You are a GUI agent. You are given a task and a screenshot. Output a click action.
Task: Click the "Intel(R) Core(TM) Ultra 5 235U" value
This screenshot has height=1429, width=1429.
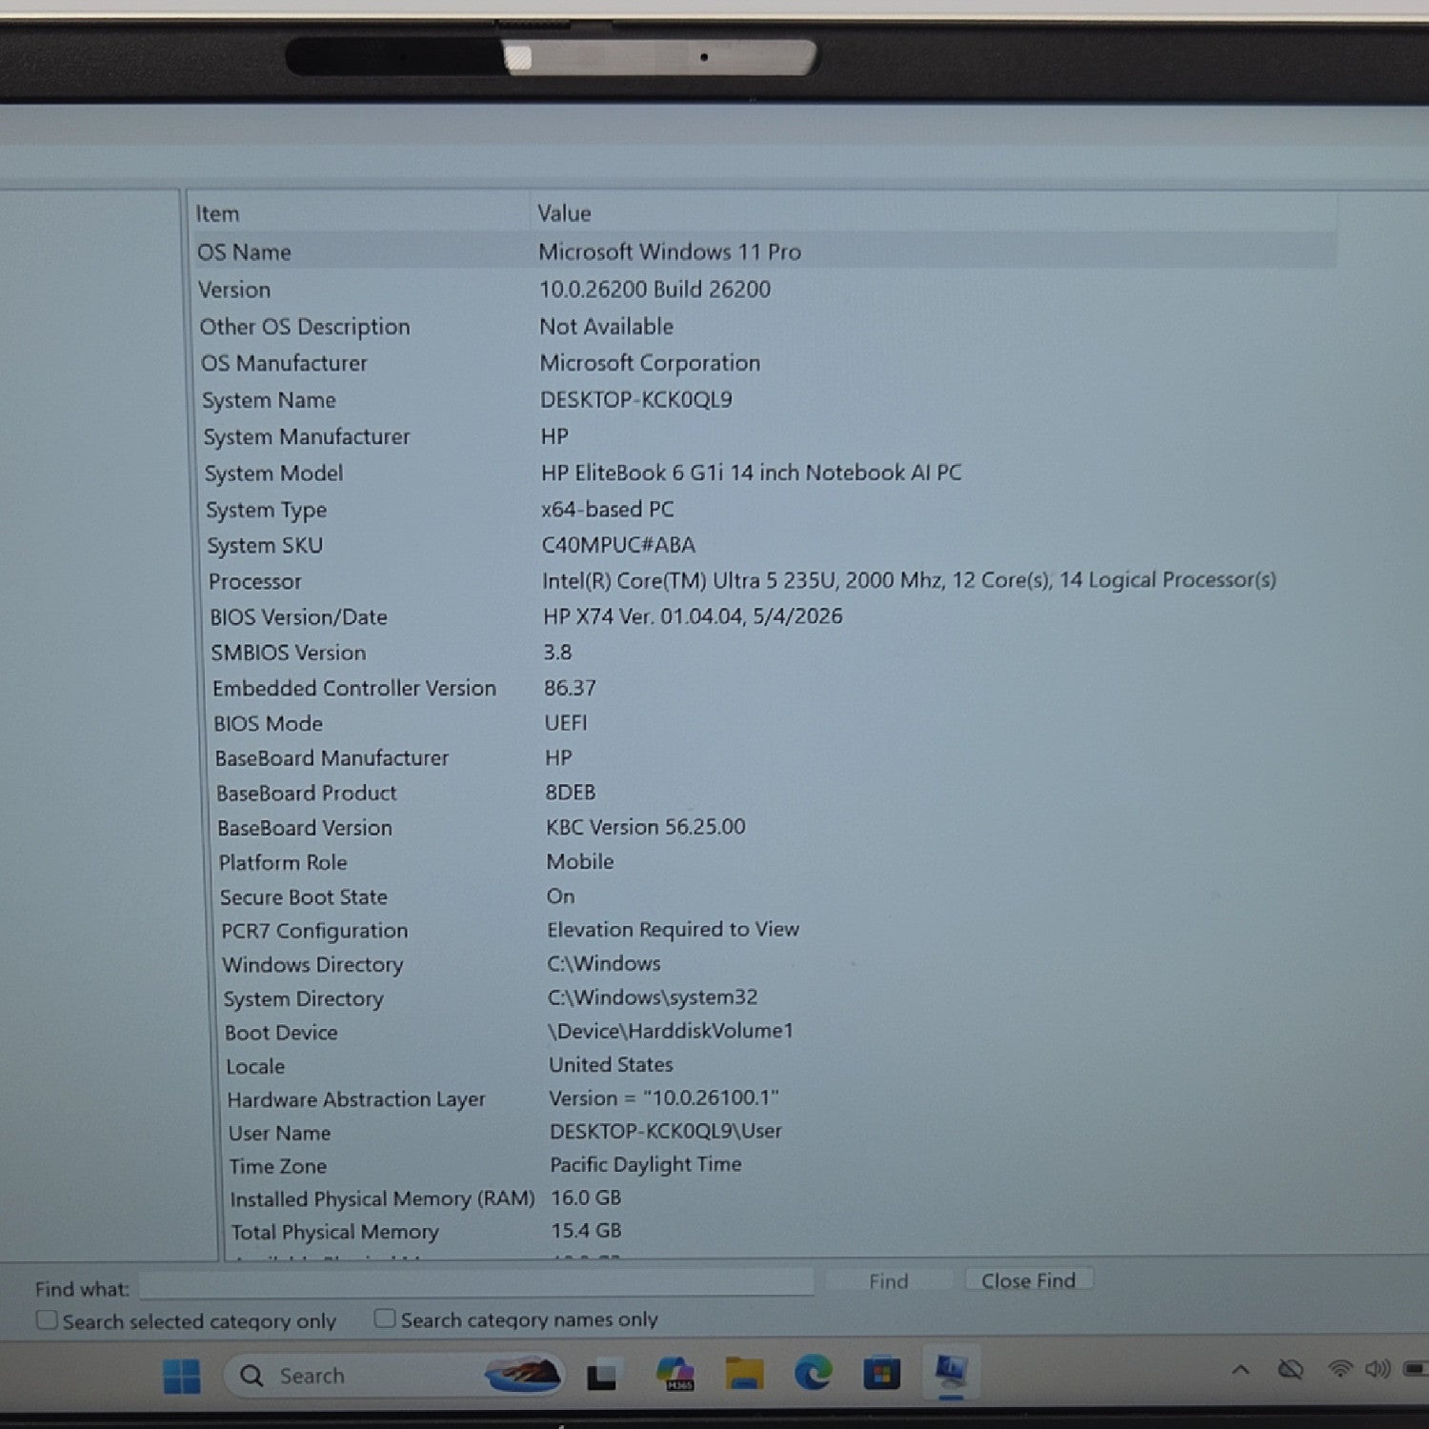click(x=909, y=580)
